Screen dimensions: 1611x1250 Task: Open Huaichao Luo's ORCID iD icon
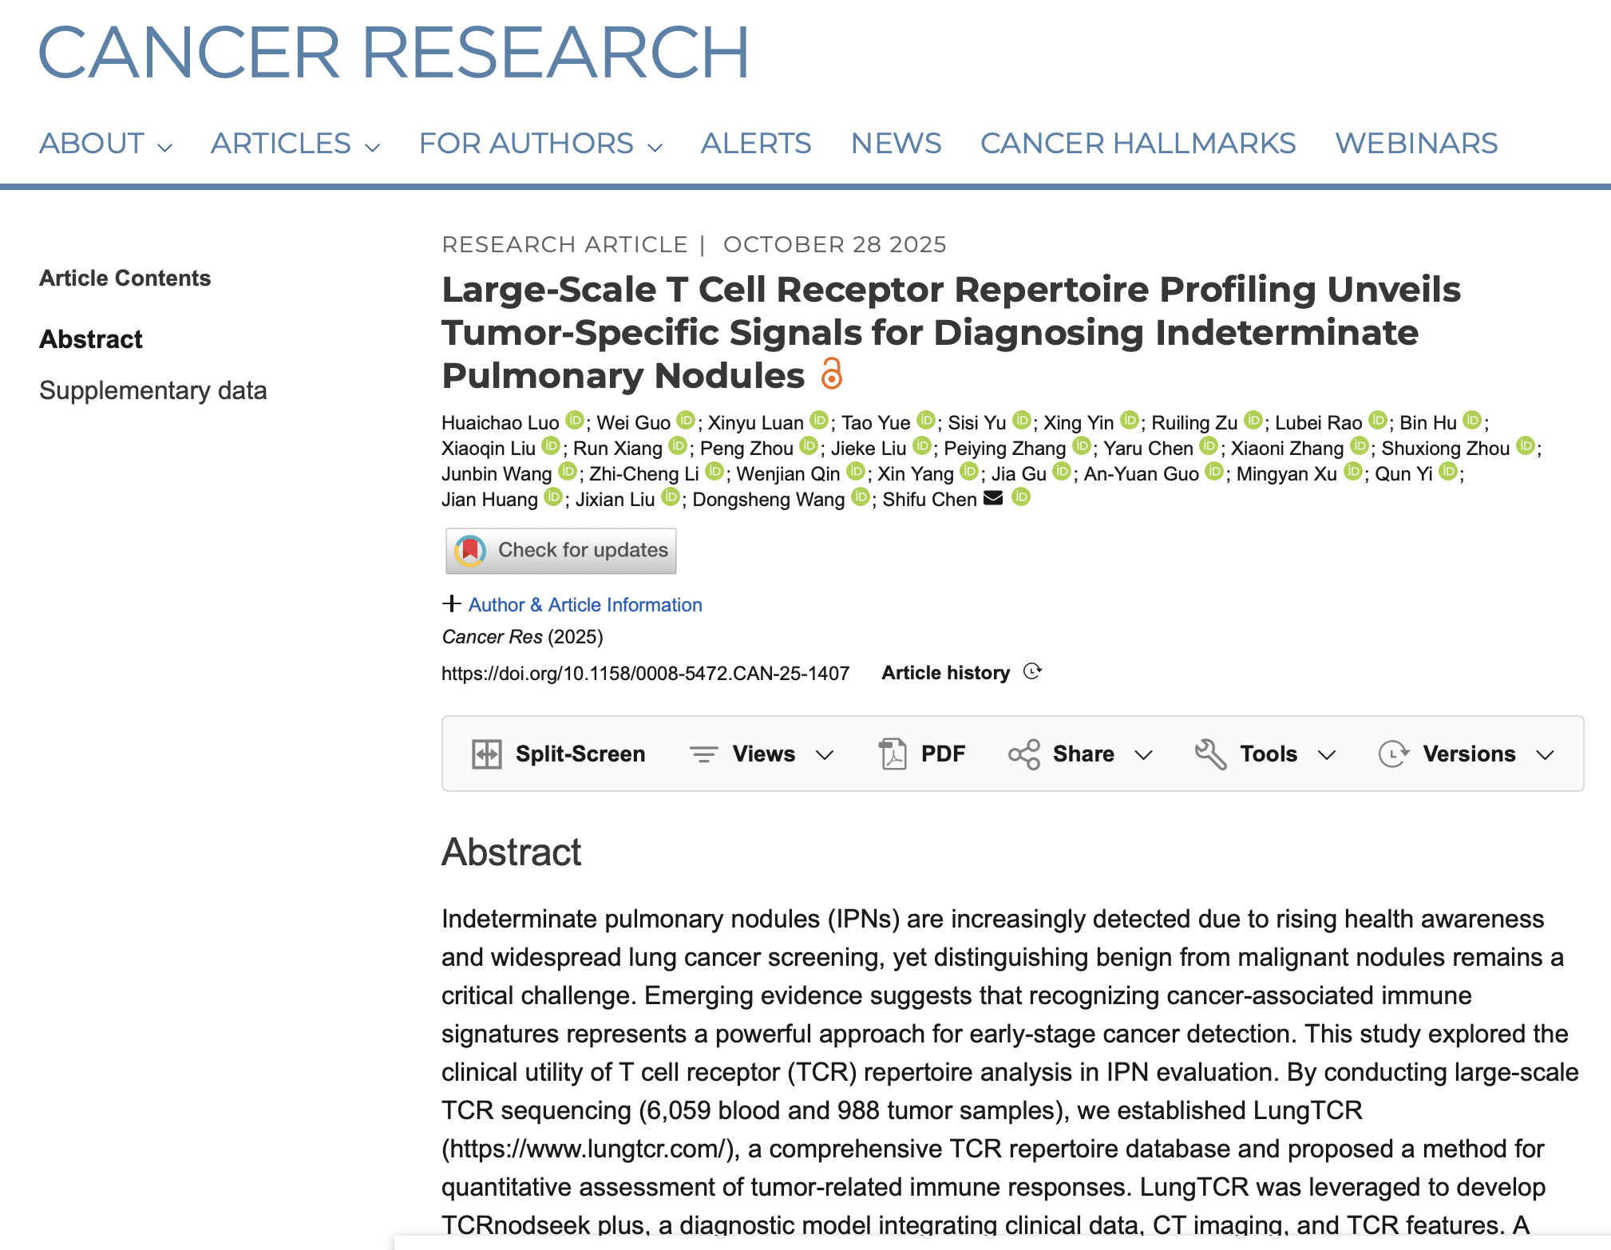click(574, 420)
